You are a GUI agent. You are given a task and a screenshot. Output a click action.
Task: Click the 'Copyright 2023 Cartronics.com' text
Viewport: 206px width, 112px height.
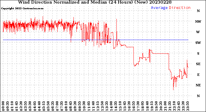[x=22, y=9]
